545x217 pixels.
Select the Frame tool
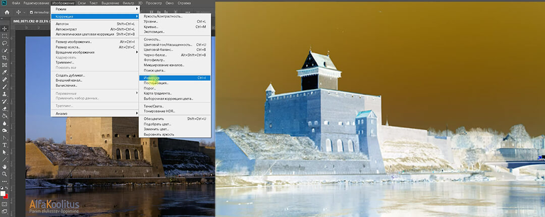[5, 65]
